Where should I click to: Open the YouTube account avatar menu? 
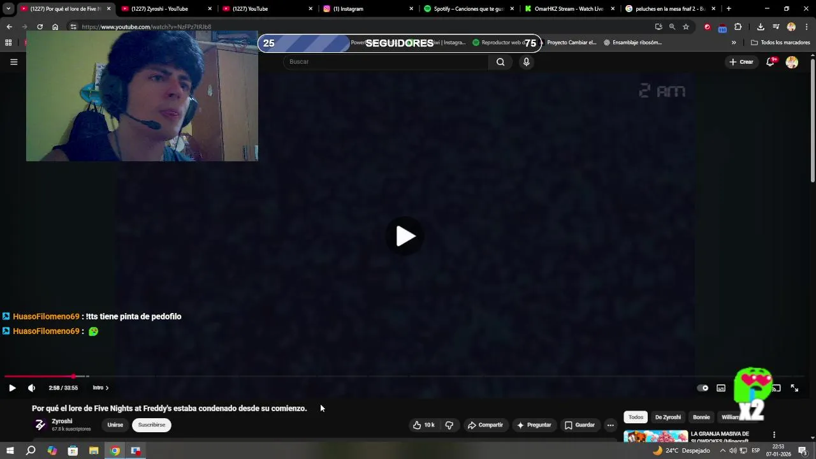click(792, 62)
